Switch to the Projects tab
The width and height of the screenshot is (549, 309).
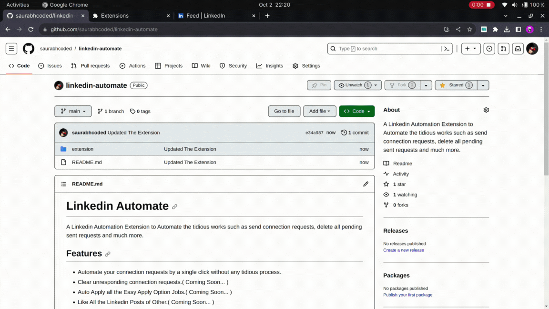coord(169,66)
